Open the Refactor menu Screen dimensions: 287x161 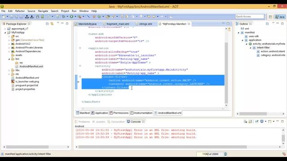click(20, 11)
